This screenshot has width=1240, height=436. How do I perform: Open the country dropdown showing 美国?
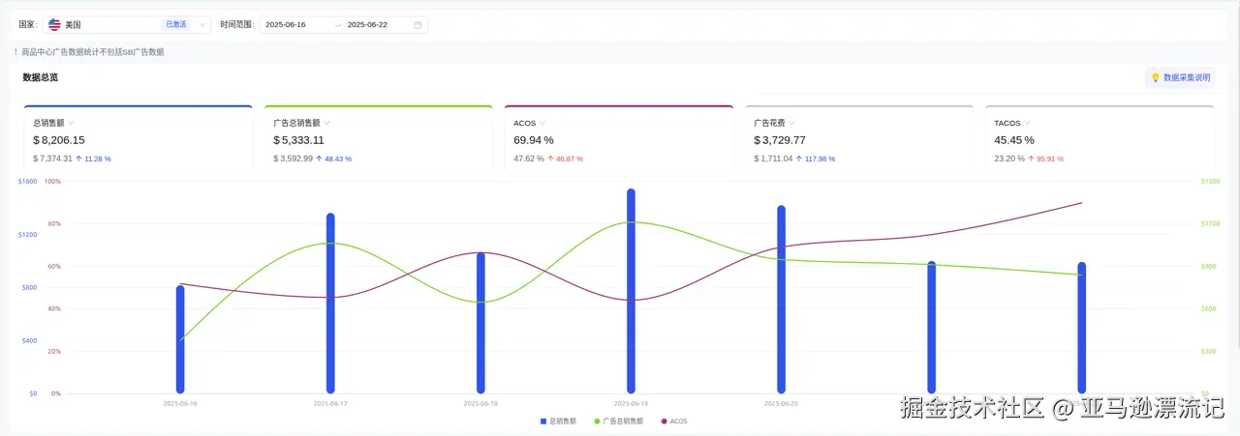128,24
